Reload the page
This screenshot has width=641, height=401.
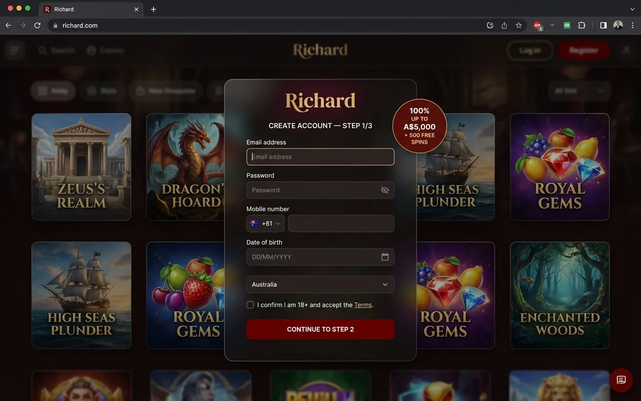[37, 25]
